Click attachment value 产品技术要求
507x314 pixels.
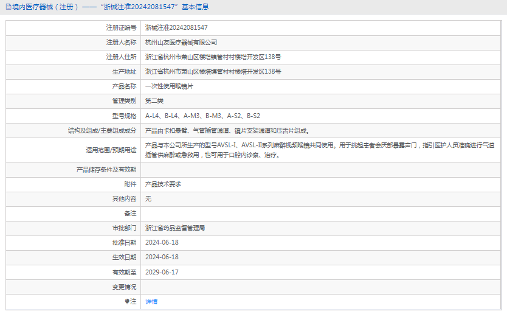pos(163,184)
